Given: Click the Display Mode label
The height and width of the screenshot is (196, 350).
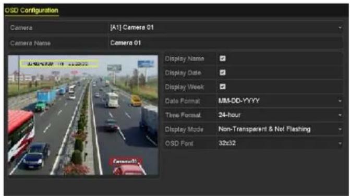Looking at the screenshot, I should point(184,130).
